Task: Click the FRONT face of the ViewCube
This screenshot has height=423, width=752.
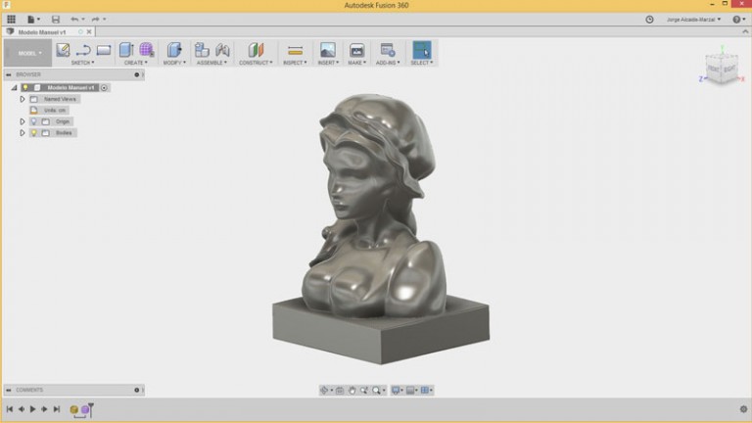Action: (712, 70)
